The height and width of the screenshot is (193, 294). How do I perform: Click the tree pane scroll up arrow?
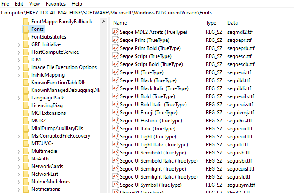[103, 22]
